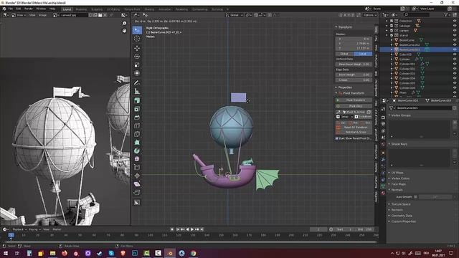Open the Modifiers wrench properties tab

click(383, 160)
